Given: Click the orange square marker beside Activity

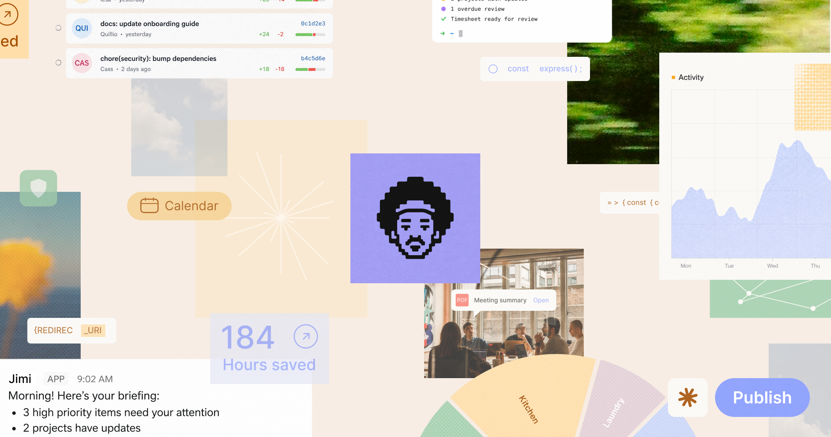Looking at the screenshot, I should (x=673, y=77).
